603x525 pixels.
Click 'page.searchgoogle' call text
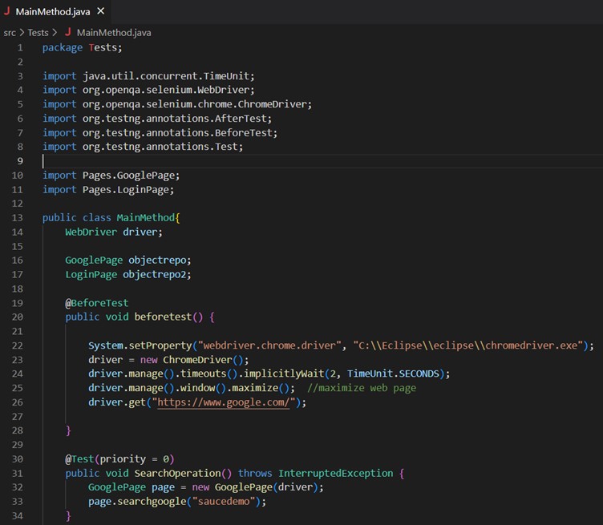click(x=137, y=502)
